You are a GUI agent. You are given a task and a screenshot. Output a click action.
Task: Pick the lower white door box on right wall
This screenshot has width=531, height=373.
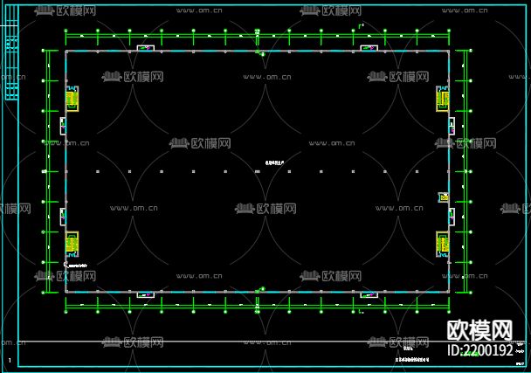[452, 217]
